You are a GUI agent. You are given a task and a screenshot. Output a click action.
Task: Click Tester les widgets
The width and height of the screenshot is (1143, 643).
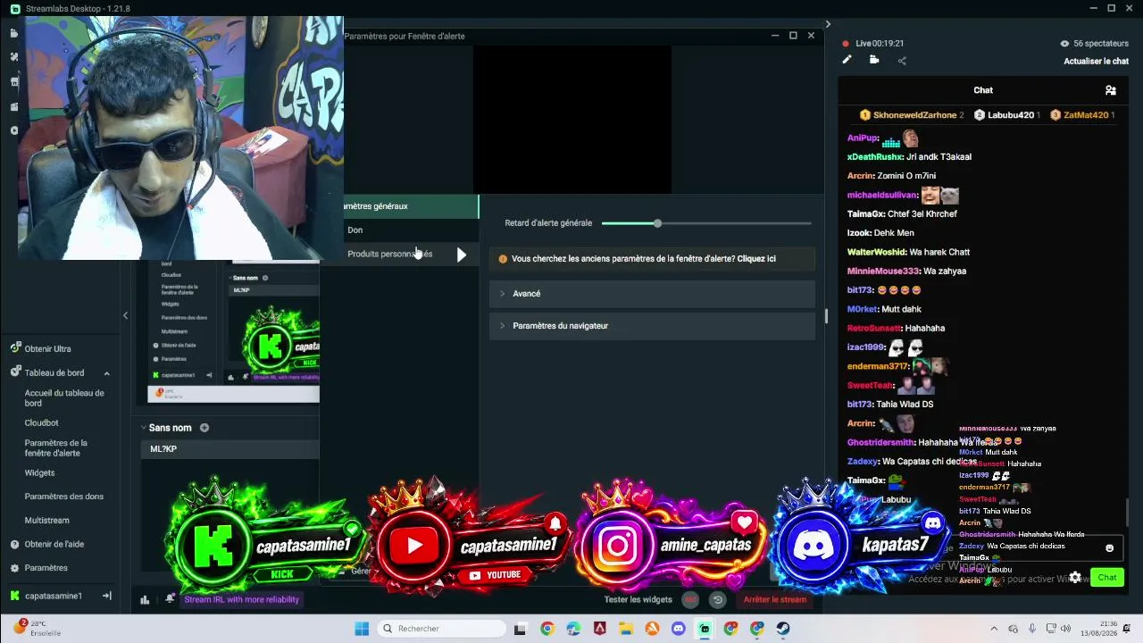[x=638, y=600]
